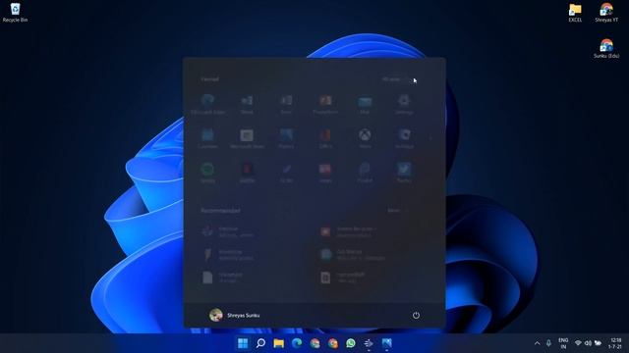Image resolution: width=629 pixels, height=353 pixels.
Task: Open the Calendar app in Start menu
Action: (x=207, y=138)
